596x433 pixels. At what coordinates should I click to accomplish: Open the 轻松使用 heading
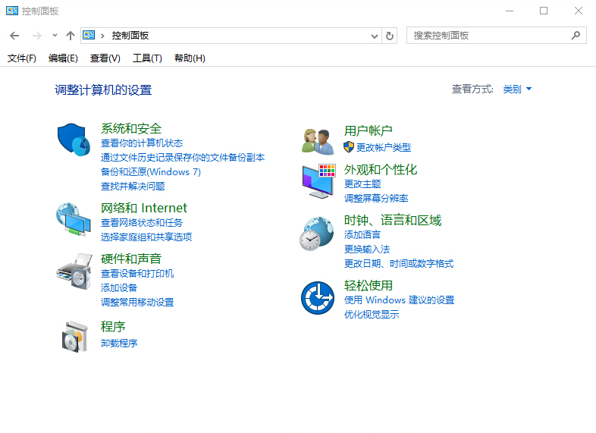369,285
